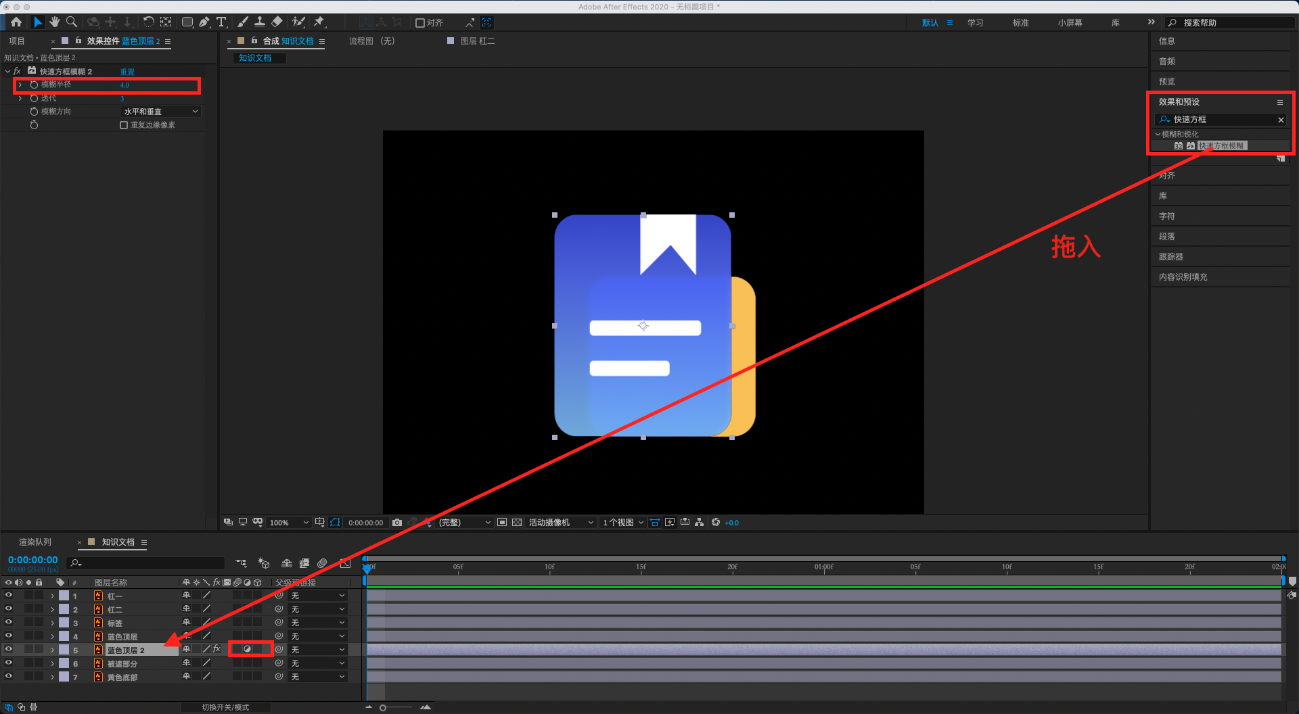Screen dimensions: 1299x714
Task: Click the frame blending icon in timeline
Action: click(x=304, y=563)
